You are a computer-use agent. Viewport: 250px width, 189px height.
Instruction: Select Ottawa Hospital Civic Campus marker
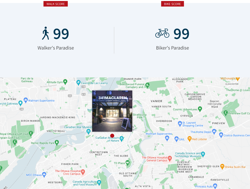tap(83, 172)
